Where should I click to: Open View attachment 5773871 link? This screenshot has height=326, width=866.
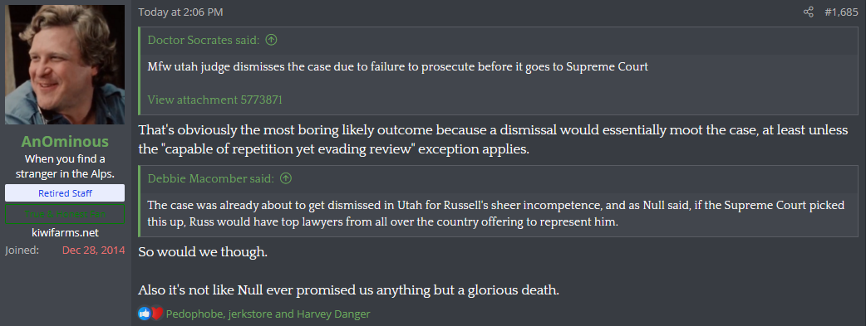click(215, 100)
